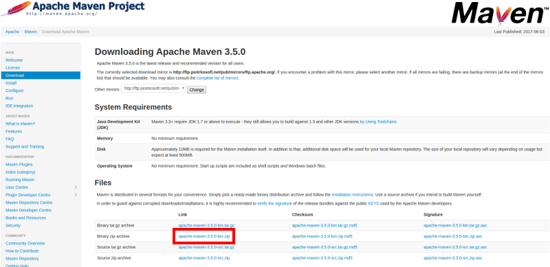Screen dimensions: 550x267
Task: Open the Other mirrors dropdown
Action: [153, 89]
